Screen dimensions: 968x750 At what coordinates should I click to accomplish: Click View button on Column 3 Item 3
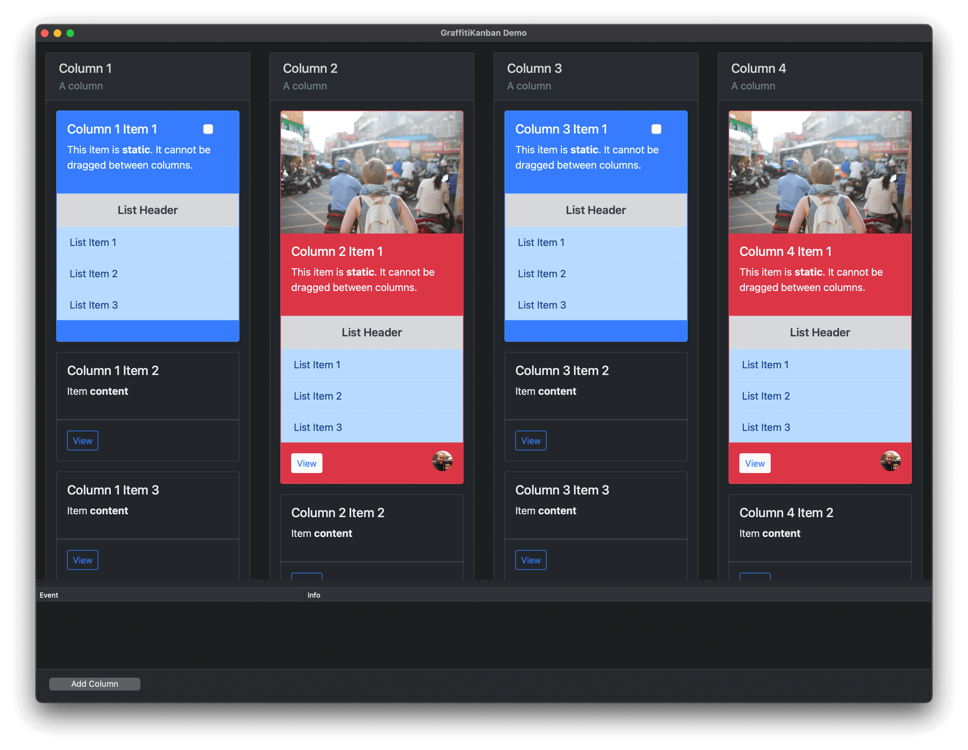(x=531, y=560)
